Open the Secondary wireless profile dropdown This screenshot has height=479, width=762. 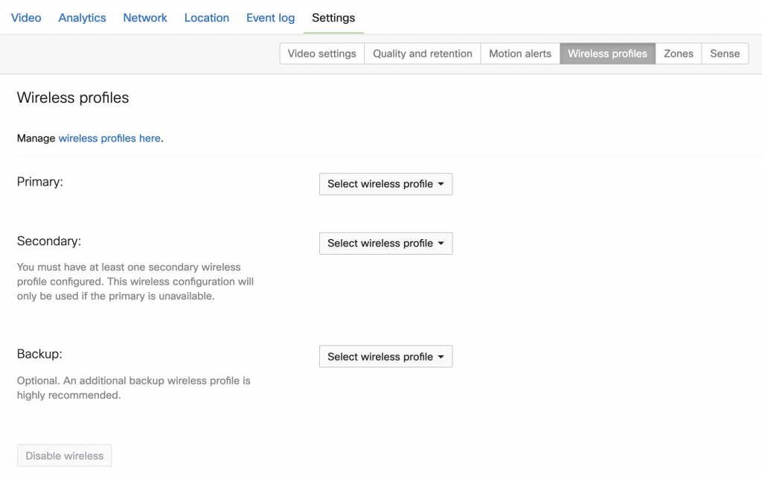point(385,244)
